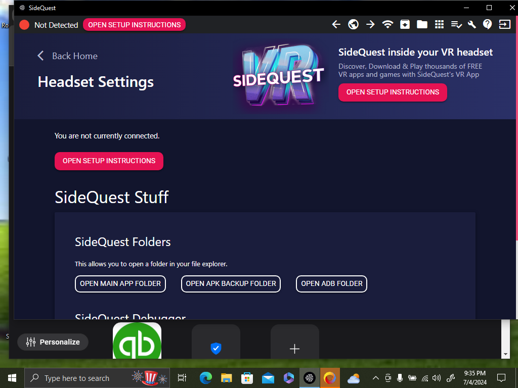Click the orange browser icon on taskbar
Viewport: 518px width, 388px height.
click(330, 378)
